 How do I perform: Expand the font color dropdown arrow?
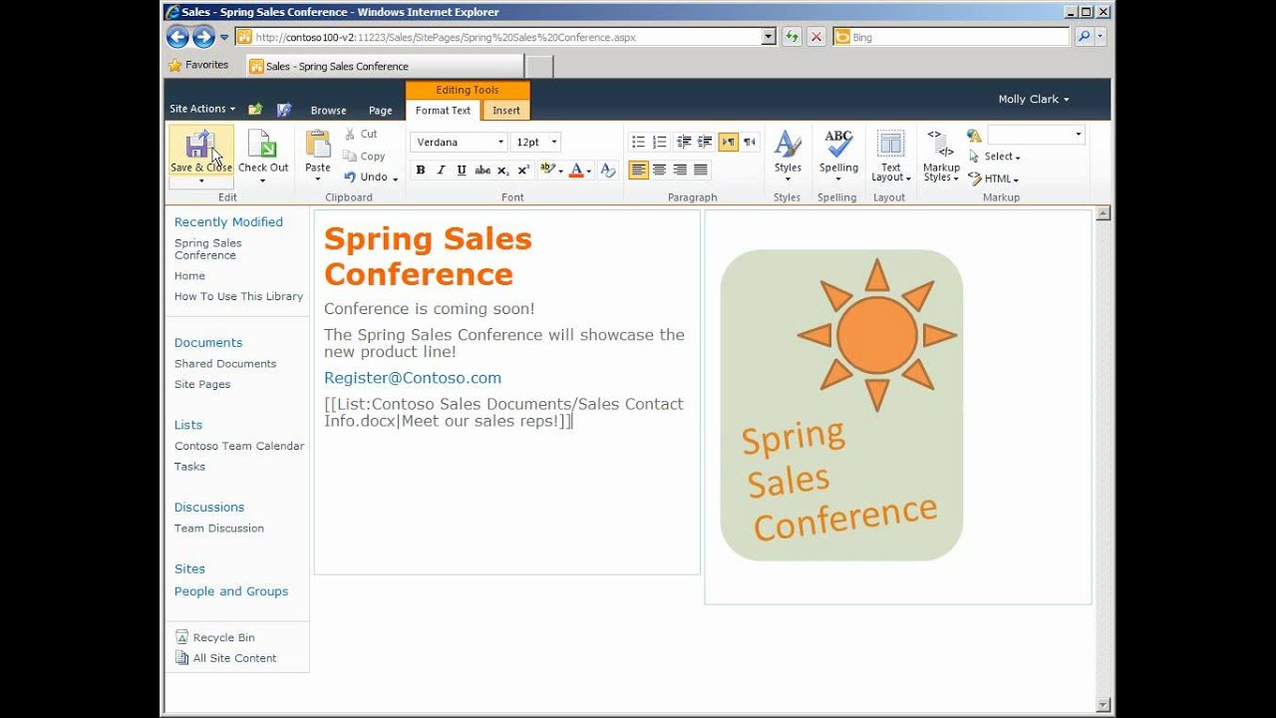589,172
